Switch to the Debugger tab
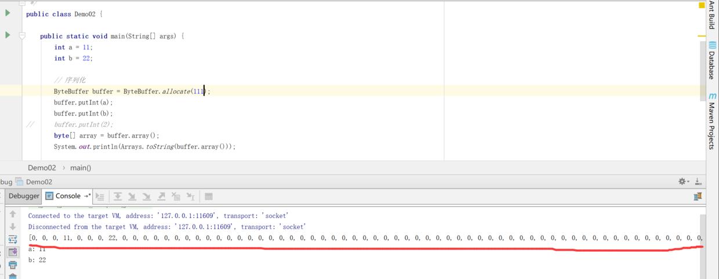This screenshot has height=279, width=719. [x=24, y=196]
